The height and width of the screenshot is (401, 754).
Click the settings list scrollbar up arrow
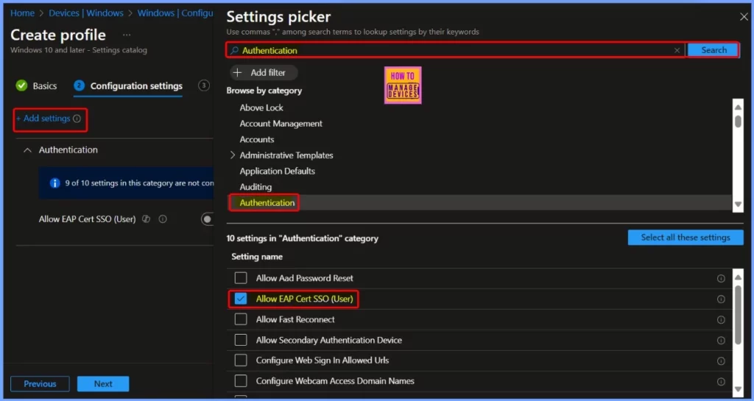point(738,277)
